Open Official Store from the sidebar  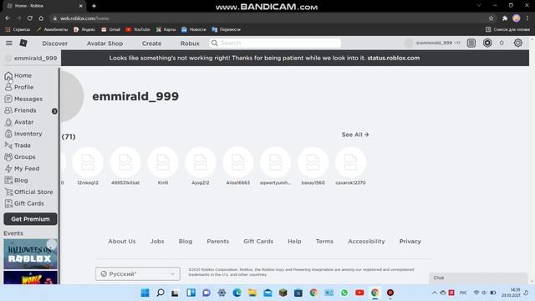[x=28, y=191]
